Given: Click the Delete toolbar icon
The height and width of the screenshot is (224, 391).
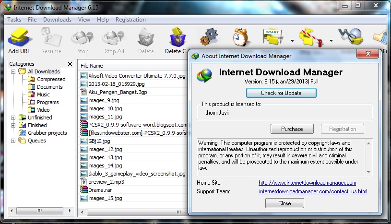Looking at the screenshot, I should pos(146,37).
